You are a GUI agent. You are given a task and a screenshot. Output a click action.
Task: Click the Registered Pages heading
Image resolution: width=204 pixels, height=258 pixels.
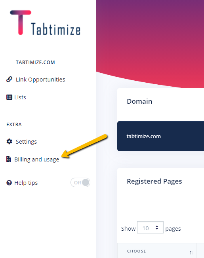pos(154,181)
